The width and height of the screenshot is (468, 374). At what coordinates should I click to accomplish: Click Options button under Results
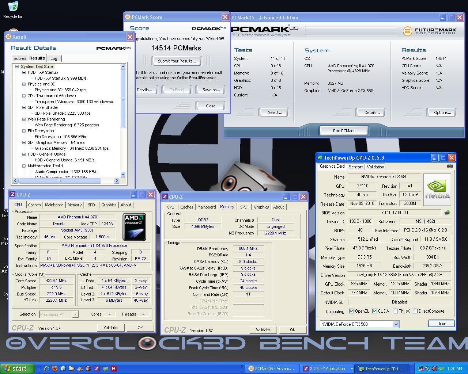pos(442,112)
